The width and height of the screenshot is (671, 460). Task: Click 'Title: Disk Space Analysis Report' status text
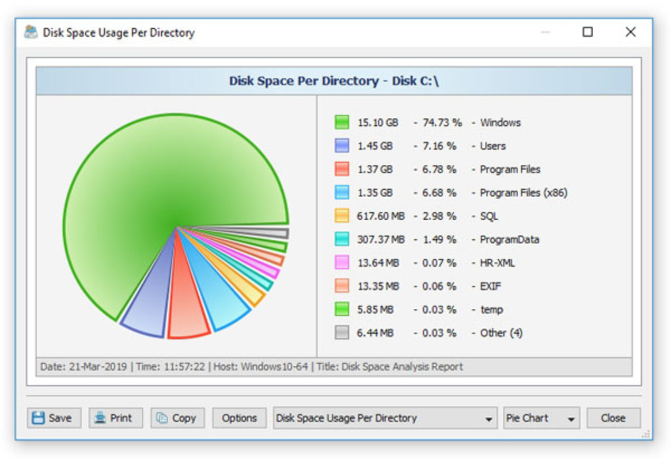tap(390, 367)
